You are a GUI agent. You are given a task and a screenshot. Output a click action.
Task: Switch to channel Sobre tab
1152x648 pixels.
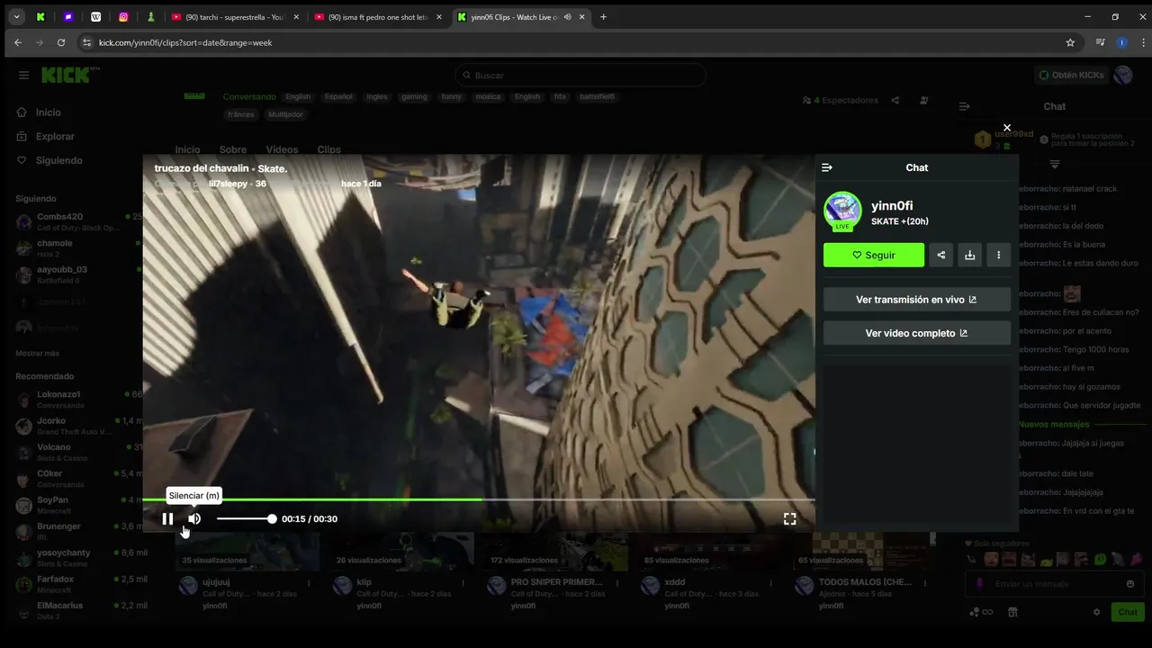tap(233, 149)
